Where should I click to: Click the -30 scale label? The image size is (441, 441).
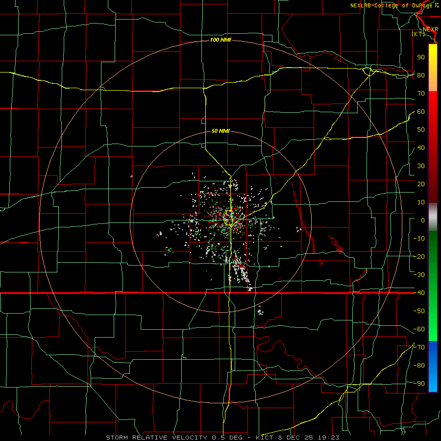click(419, 275)
